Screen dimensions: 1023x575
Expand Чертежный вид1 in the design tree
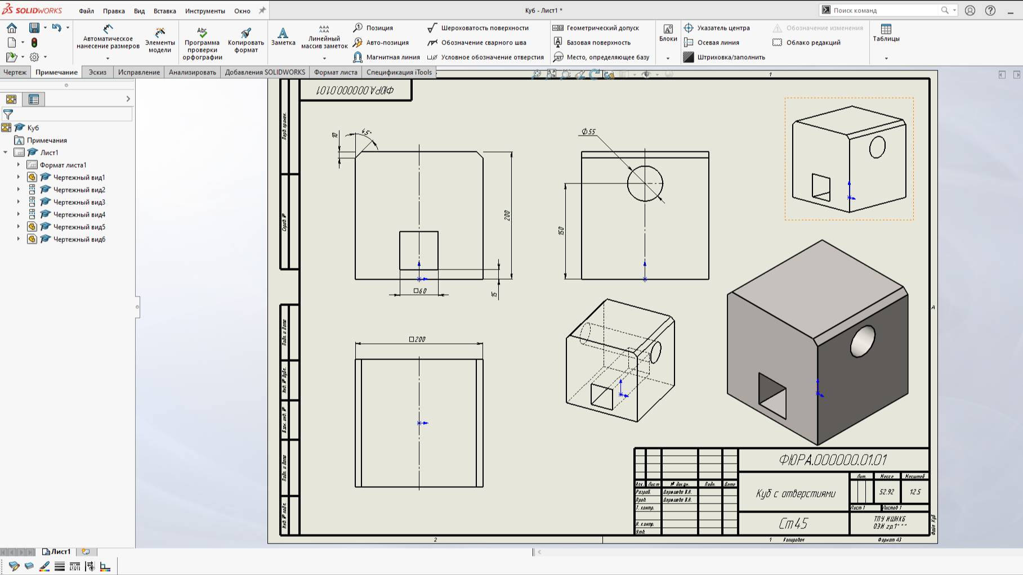(x=17, y=177)
